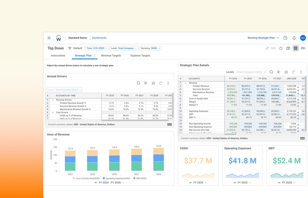The image size is (308, 198).
Task: Expand the Currency $USD dropdown
Action: (150, 48)
